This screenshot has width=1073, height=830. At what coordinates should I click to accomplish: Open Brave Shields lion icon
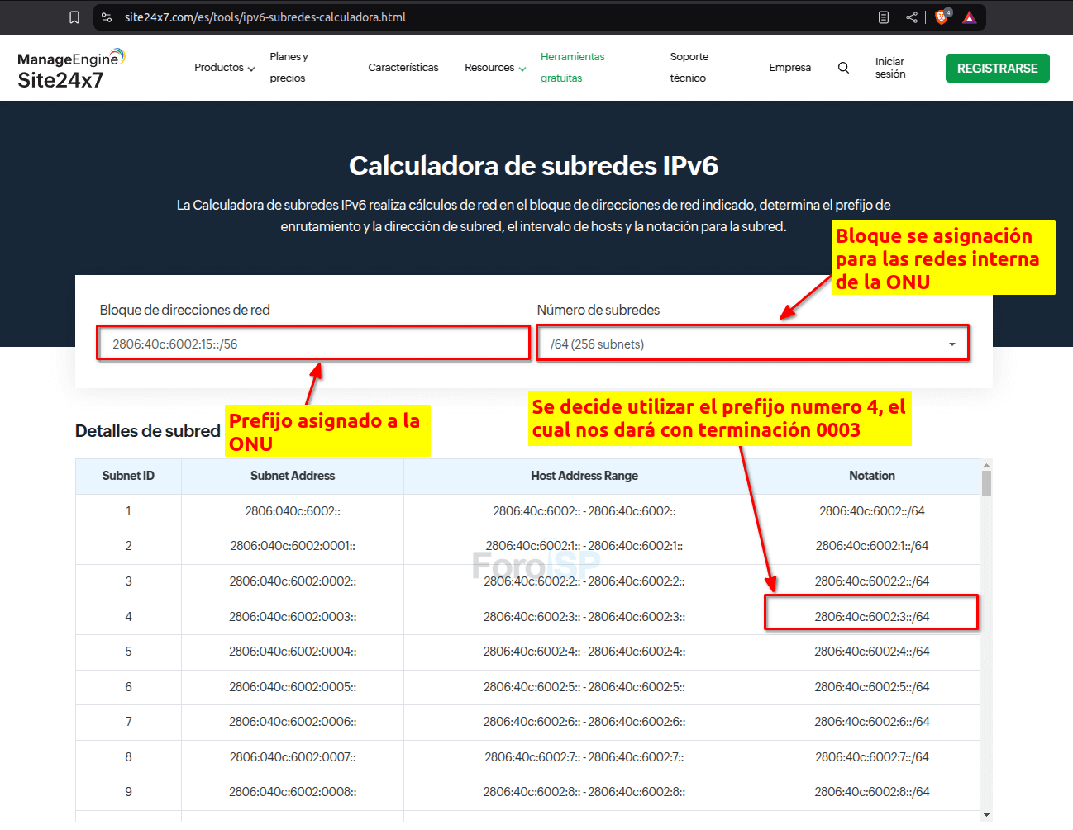942,17
